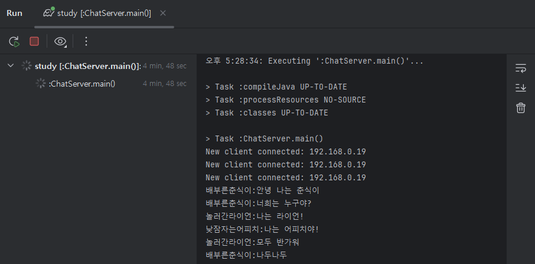The width and height of the screenshot is (535, 264).
Task: Click the spinner beside :ChatServer.main() child row
Action: pos(41,84)
